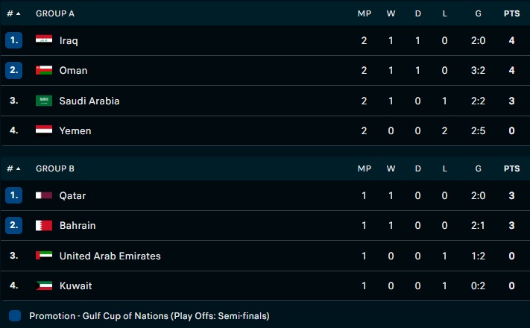Click the Oman flag icon
Viewport: 530px width, 328px height.
44,70
